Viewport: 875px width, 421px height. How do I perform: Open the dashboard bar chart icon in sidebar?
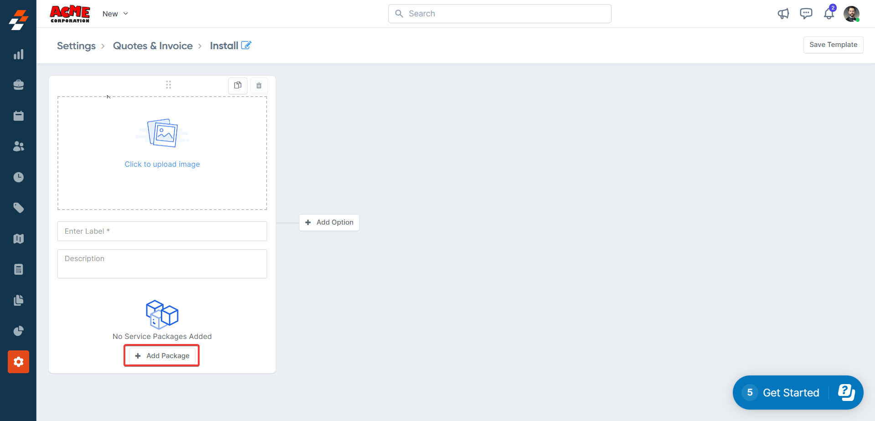[x=18, y=55]
